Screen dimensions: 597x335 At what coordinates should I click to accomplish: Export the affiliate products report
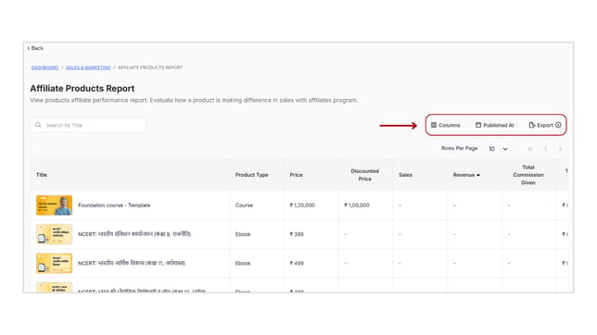point(540,125)
